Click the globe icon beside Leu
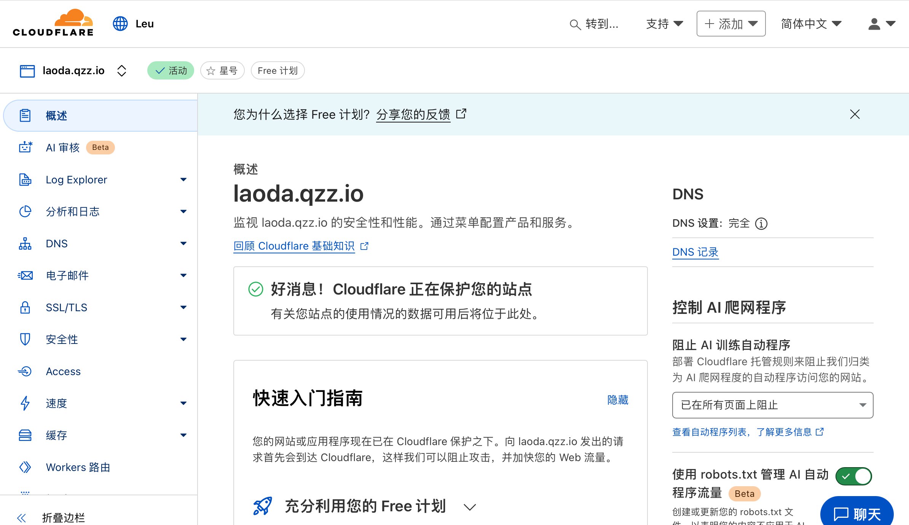 pyautogui.click(x=120, y=24)
